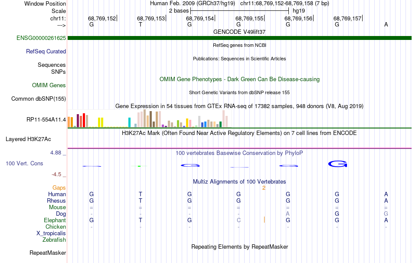The image size is (412, 263).
Task: Click the -4.5 PhyloP lower limit
Action: pyautogui.click(x=56, y=174)
